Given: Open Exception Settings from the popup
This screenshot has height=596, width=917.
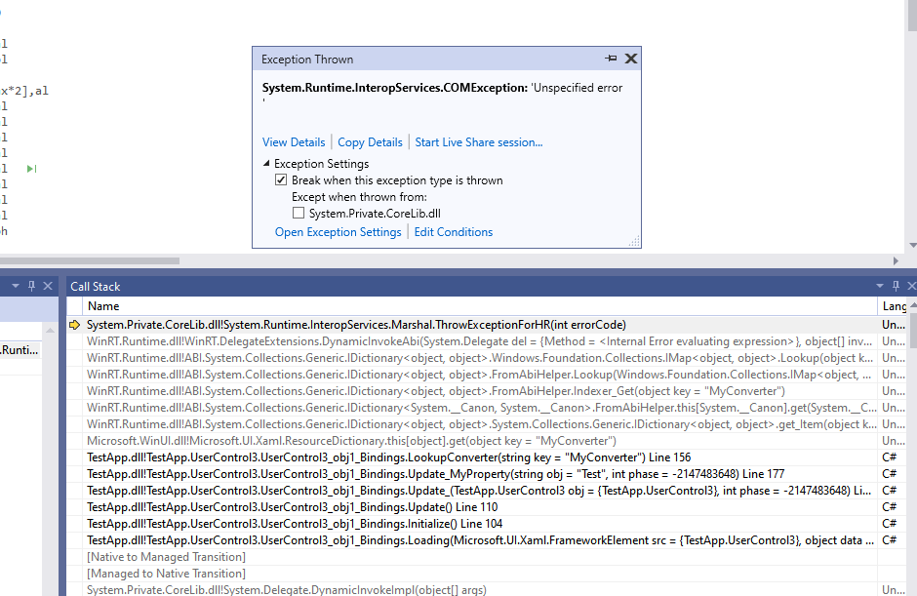Looking at the screenshot, I should point(338,231).
